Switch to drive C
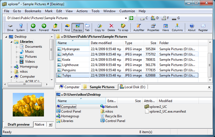The width and height of the screenshot is (215, 137). click(x=144, y=18)
